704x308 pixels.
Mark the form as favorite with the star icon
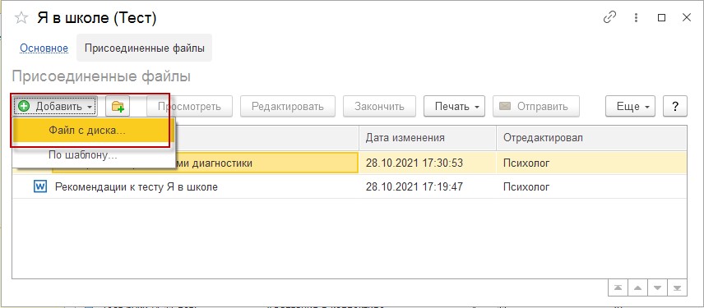21,18
